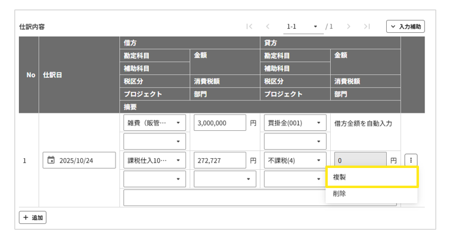Open the credit account 買掛金(001) dropdown

[295, 123]
